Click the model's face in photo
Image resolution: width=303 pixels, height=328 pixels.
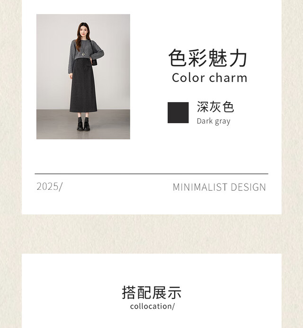tap(83, 31)
